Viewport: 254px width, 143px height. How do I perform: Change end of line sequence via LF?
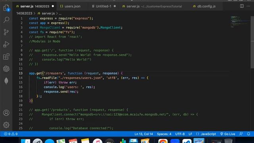(190, 134)
